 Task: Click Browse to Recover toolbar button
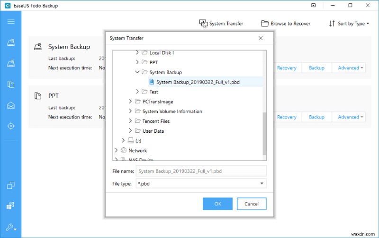[x=286, y=23]
